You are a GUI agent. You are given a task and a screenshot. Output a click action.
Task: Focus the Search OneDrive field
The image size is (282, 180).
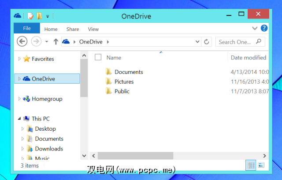(240, 42)
